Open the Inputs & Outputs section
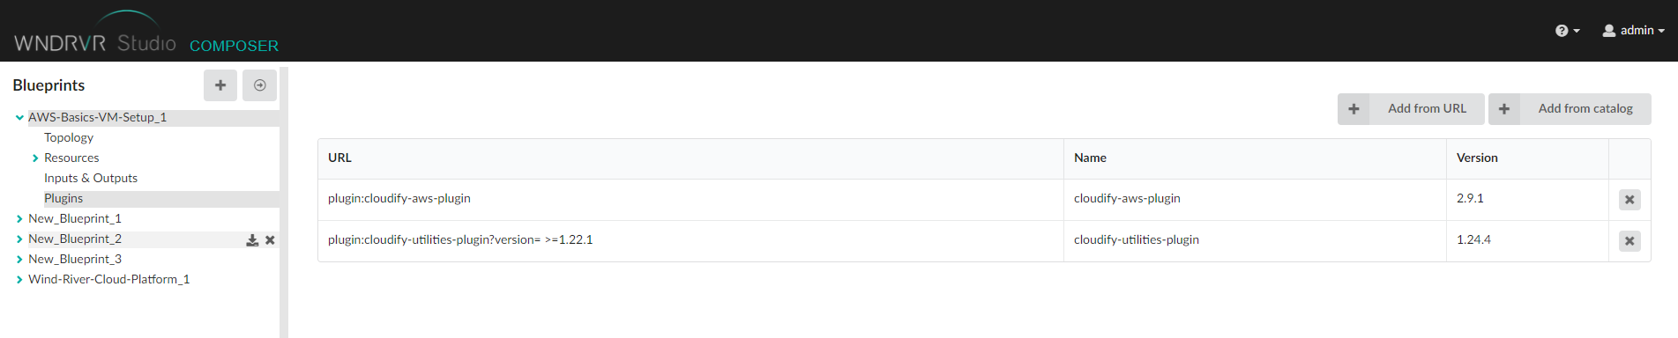Image resolution: width=1678 pixels, height=338 pixels. [91, 178]
